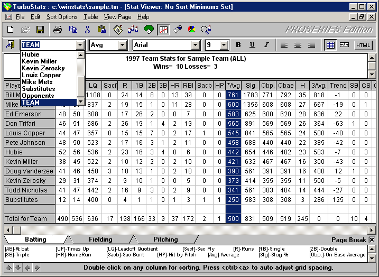The width and height of the screenshot is (379, 277).
Task: Select the Ed Emerson row header
Action: 30,114
